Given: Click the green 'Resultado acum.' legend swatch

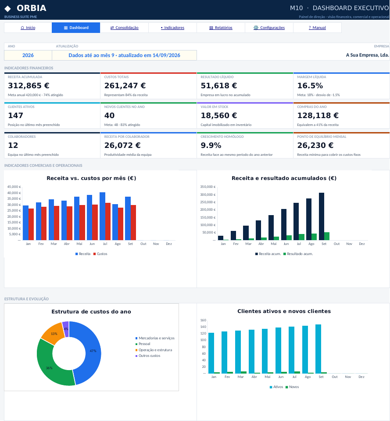Looking at the screenshot, I should coord(285,254).
